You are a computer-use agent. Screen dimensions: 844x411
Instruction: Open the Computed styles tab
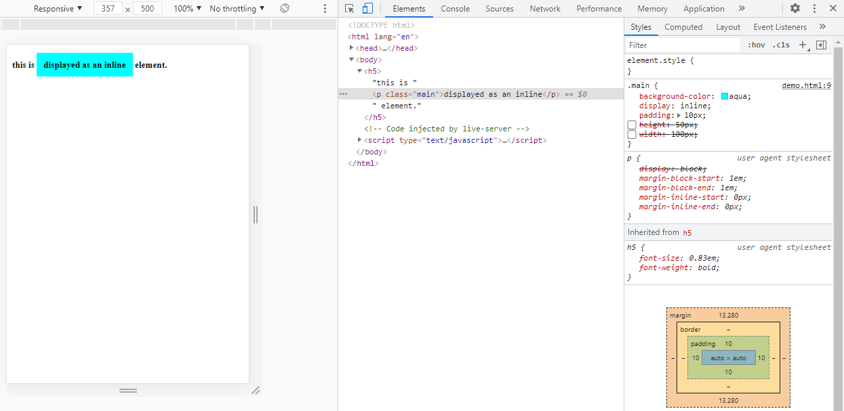683,27
